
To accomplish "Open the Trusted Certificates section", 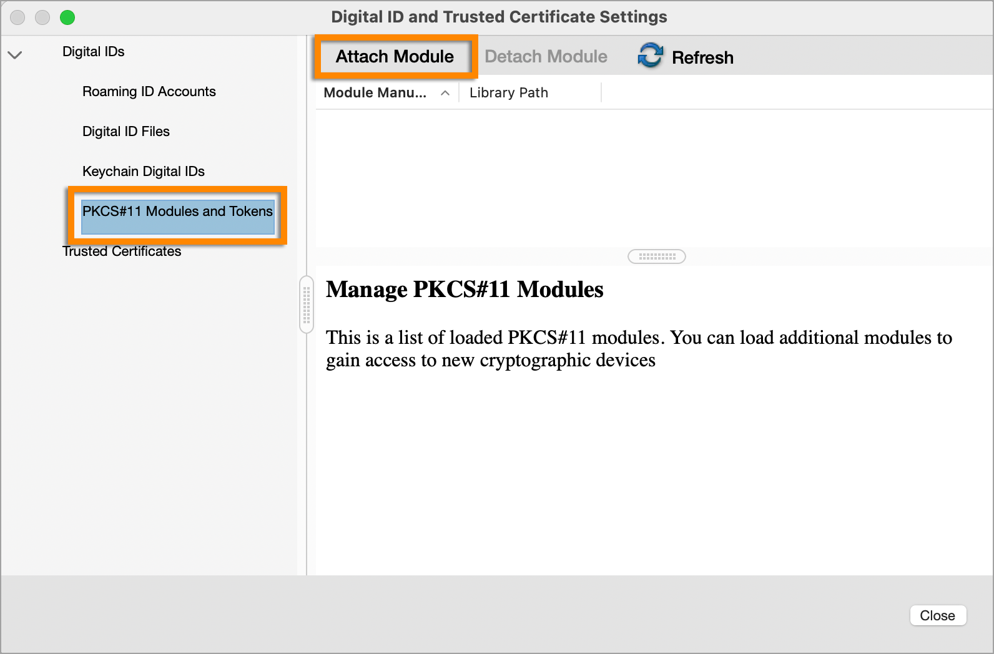I will (x=122, y=251).
